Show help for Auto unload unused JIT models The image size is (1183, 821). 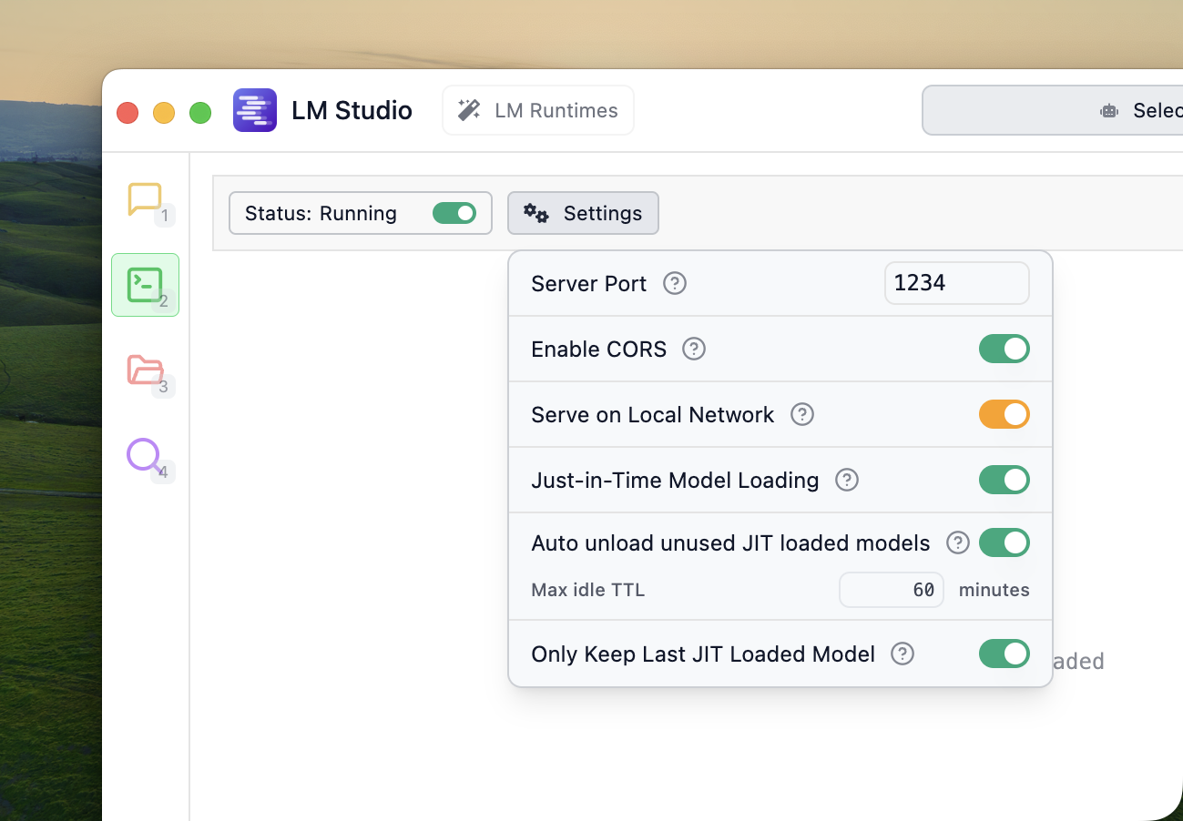click(958, 542)
